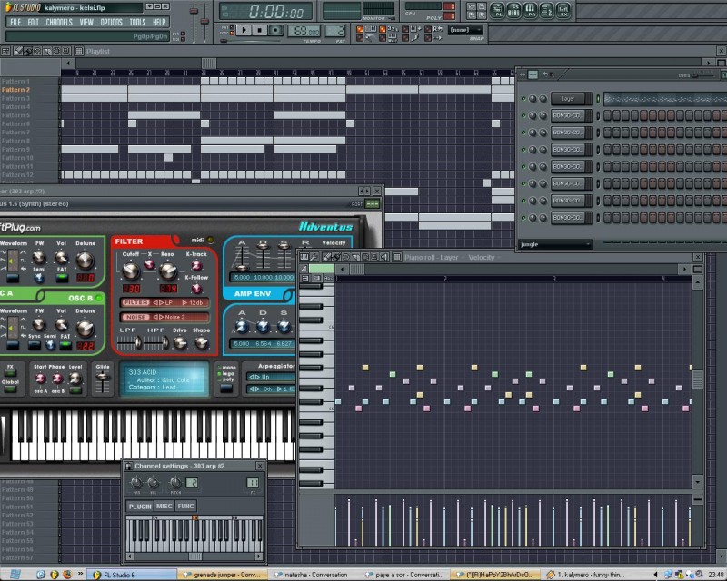Change filter type LP selector in Adventus
Screen dimensions: 727x581
(163, 302)
